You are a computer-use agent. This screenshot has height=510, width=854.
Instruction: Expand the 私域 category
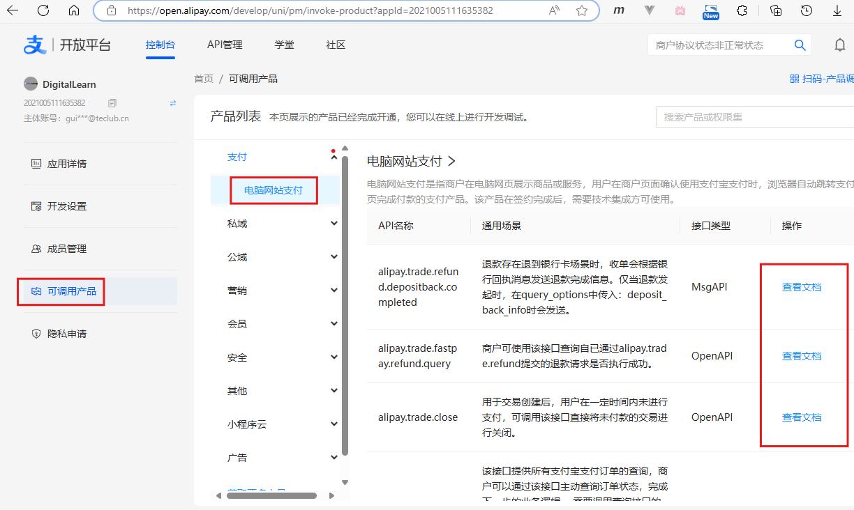point(334,224)
